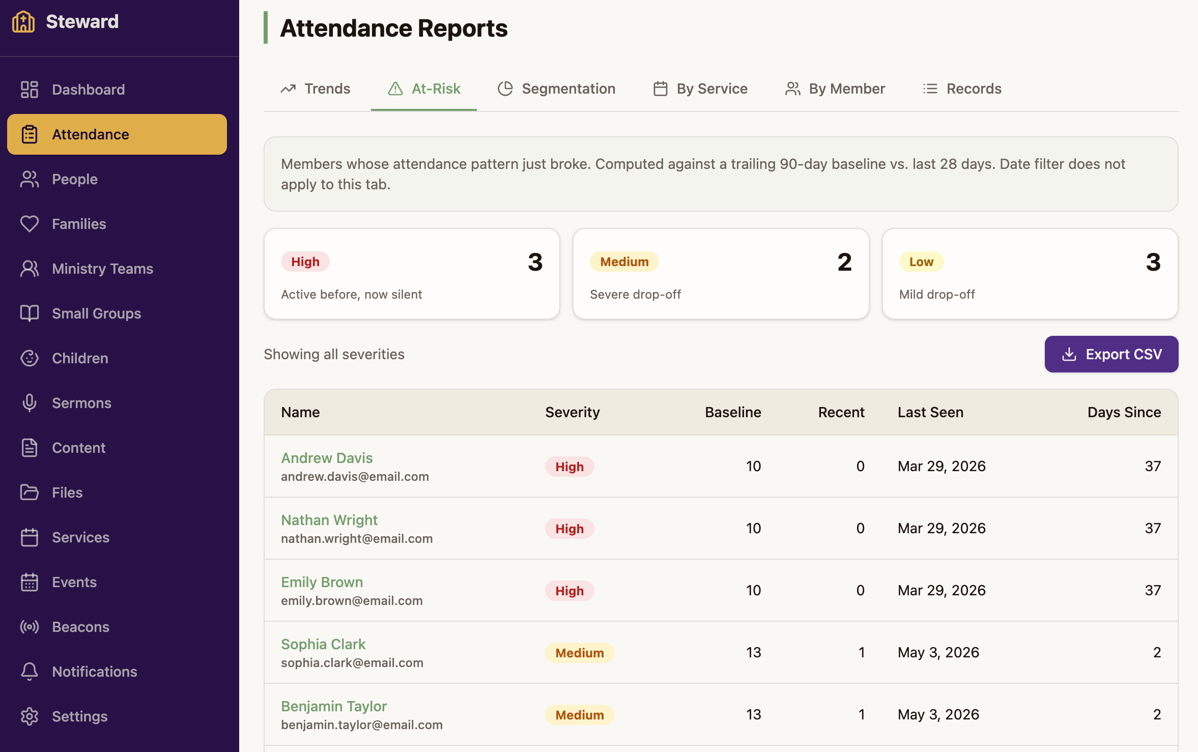Click the High badge in Andrew Davis's row
This screenshot has width=1198, height=752.
click(569, 467)
